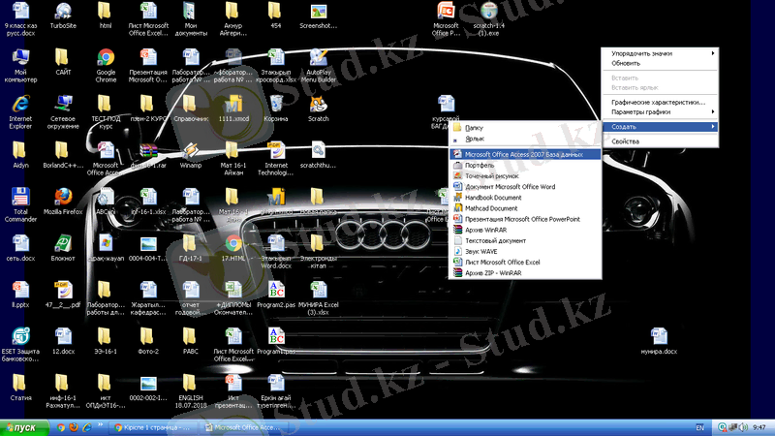Screen dimensions: 775x436
Task: Expand the Создать submenu entry
Action: click(660, 127)
